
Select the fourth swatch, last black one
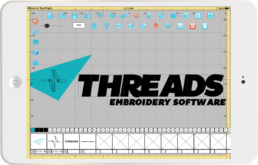tap(46, 130)
